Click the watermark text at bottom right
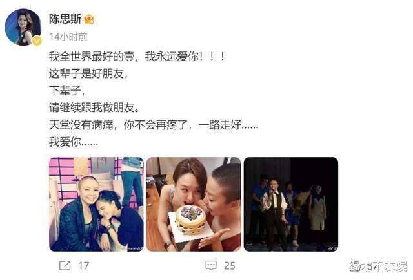Viewport: 413px width, 280px height. click(x=378, y=266)
